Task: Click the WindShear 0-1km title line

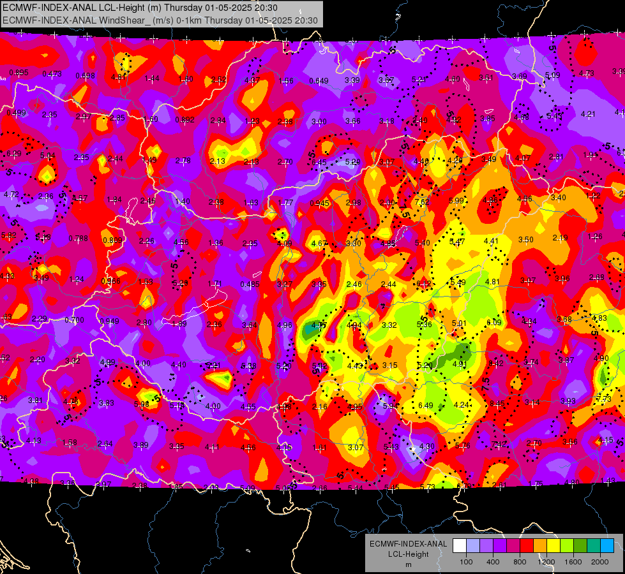Action: [x=160, y=20]
